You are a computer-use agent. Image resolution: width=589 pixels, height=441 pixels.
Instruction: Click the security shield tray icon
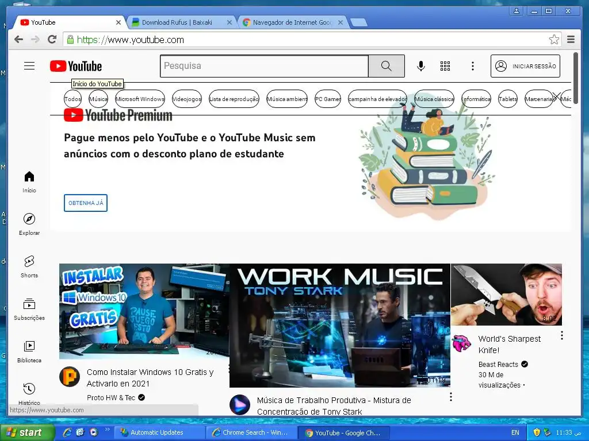(537, 432)
